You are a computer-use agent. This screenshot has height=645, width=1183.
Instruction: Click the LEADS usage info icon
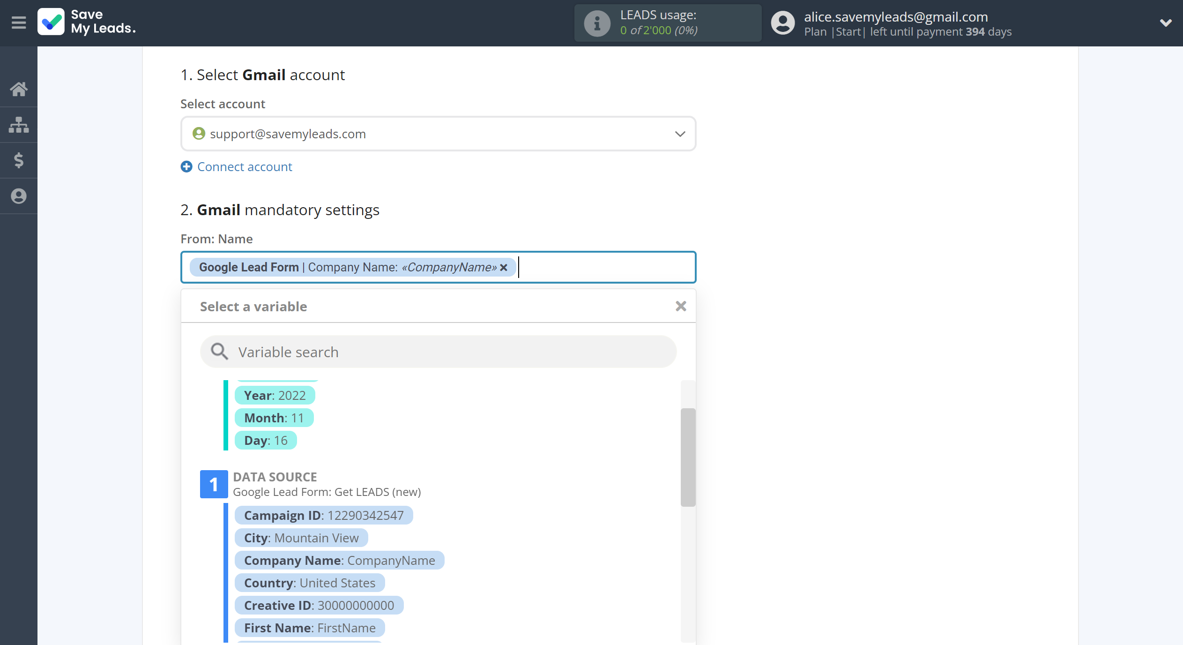pyautogui.click(x=597, y=23)
